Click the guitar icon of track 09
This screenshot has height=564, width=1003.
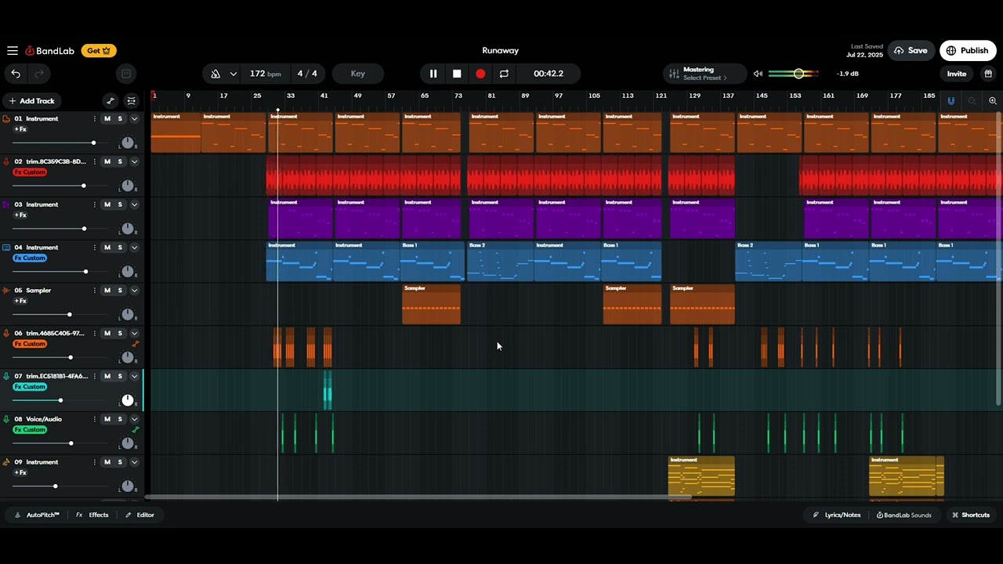[x=6, y=462]
